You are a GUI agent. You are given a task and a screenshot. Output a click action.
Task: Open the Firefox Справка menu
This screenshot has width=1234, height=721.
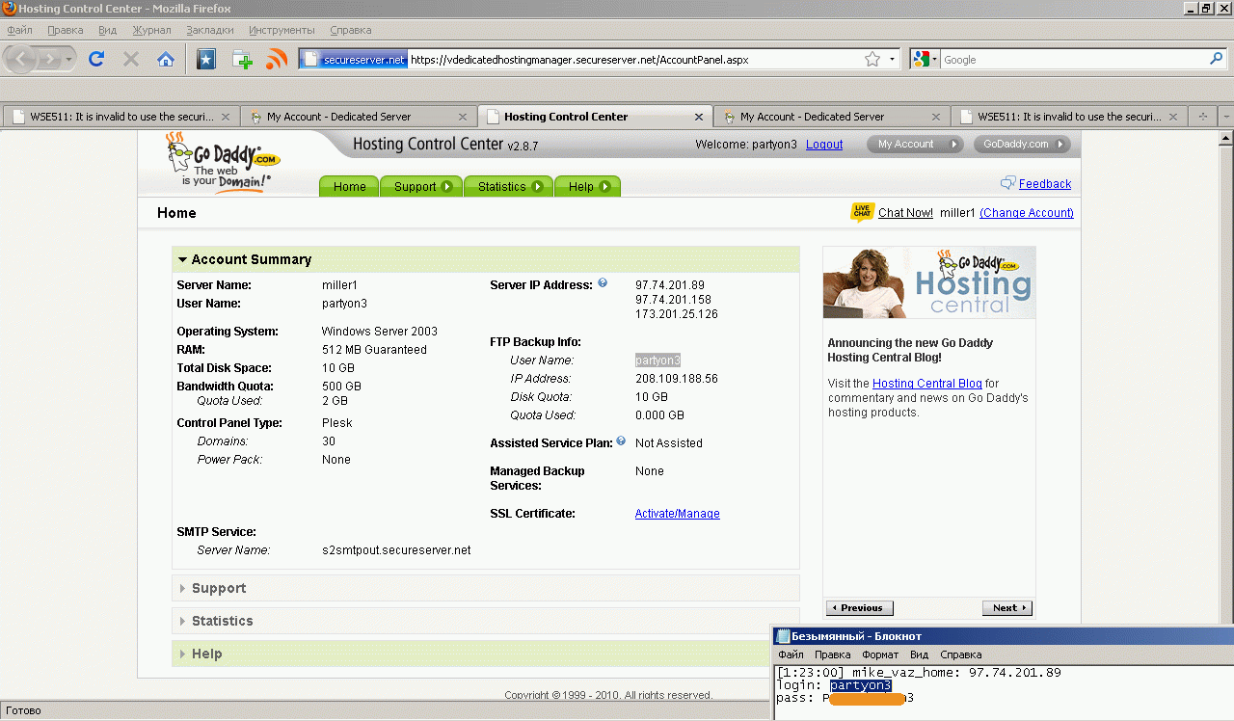[350, 30]
